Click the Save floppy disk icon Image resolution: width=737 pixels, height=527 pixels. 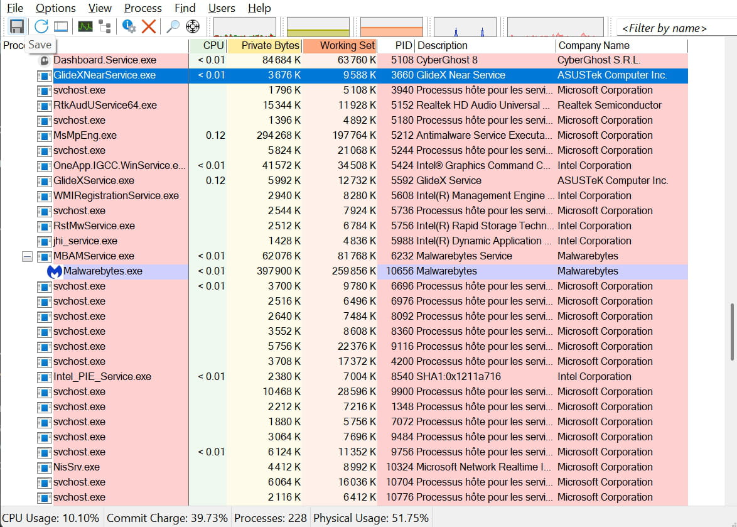tap(17, 26)
